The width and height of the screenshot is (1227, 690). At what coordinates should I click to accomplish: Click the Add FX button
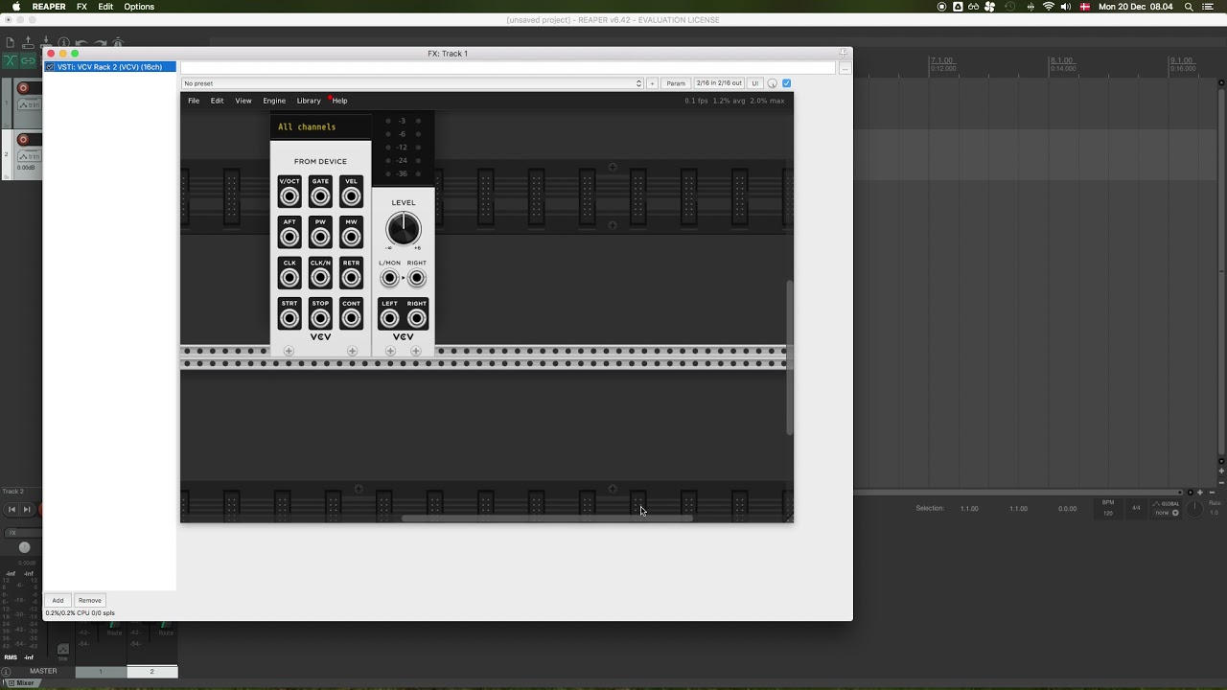[58, 600]
